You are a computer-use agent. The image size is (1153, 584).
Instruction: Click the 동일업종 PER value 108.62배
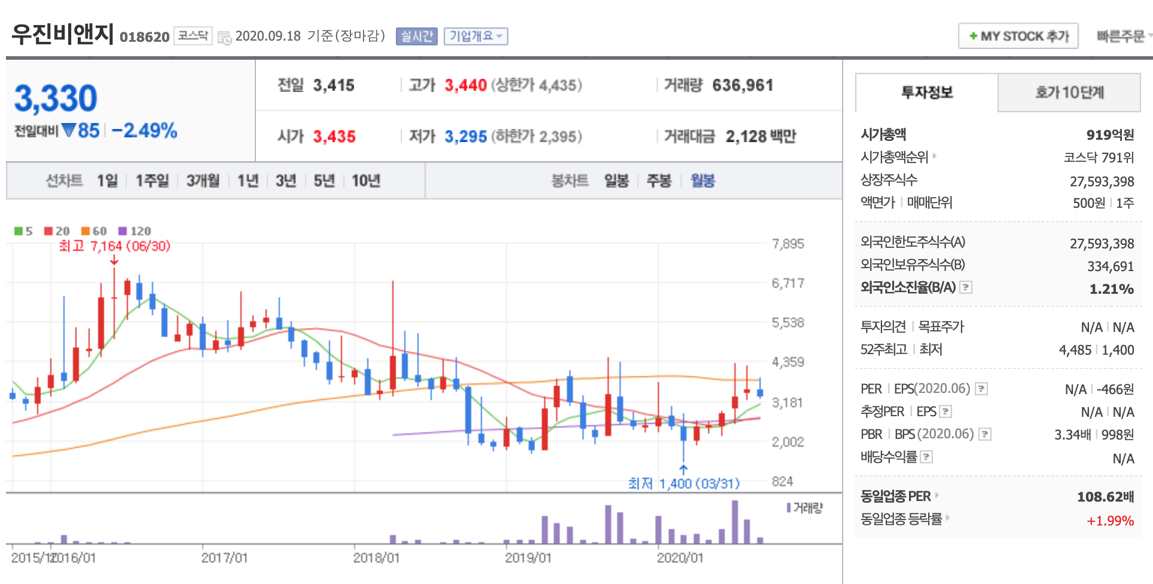pyautogui.click(x=1105, y=497)
